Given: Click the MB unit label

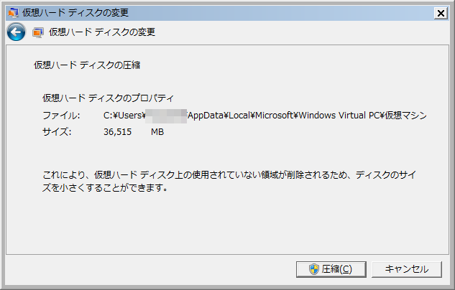Looking at the screenshot, I should click(x=157, y=132).
